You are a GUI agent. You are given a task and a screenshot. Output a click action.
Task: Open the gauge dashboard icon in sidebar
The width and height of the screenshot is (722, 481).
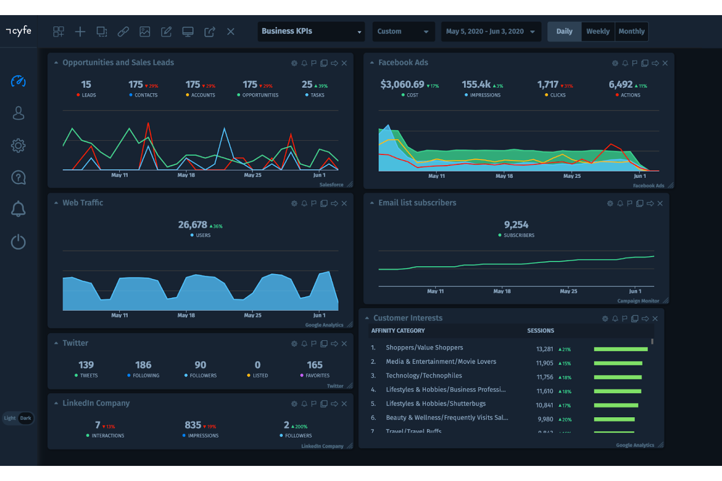pos(18,81)
